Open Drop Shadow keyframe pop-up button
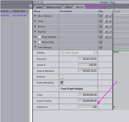The width and height of the screenshot is (129, 122). coord(108,37)
